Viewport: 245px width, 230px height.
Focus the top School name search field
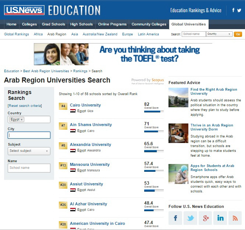194,34
